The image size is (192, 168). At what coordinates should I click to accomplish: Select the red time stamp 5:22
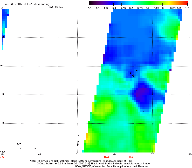click(106, 157)
